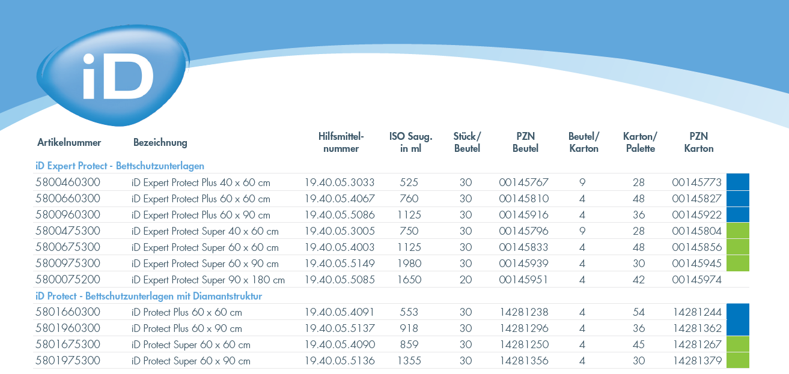Image resolution: width=789 pixels, height=374 pixels.
Task: Click Hilfsmittelnummer 19.40.05.4003
Action: tap(340, 247)
